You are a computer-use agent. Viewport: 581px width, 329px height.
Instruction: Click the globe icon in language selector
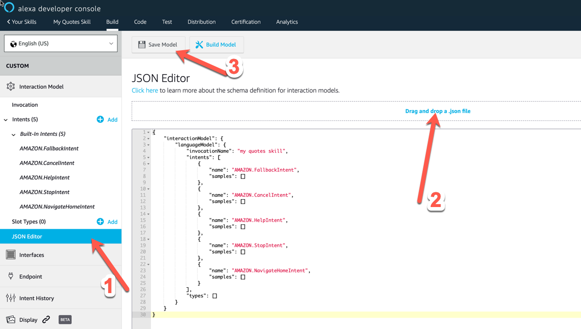tap(13, 44)
